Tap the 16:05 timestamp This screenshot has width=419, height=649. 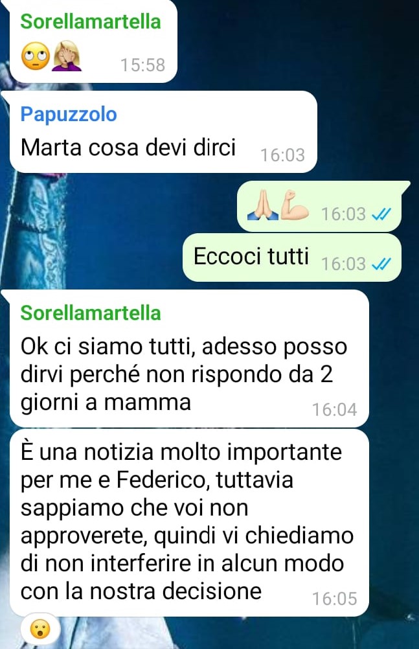(x=335, y=599)
